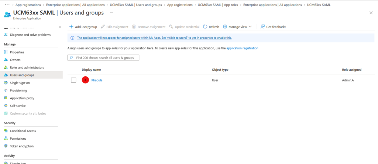Collapse the sidebar with double chevron
The height and width of the screenshot is (164, 378).
click(x=60, y=27)
